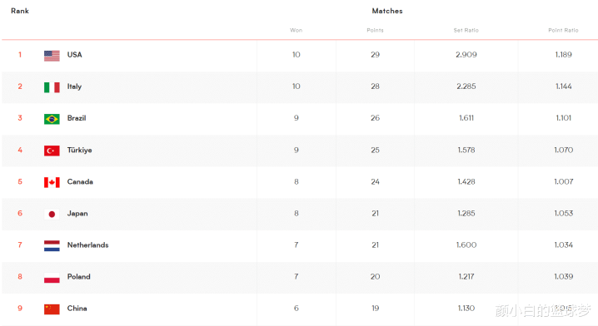Select the Brazil flag icon

52,119
